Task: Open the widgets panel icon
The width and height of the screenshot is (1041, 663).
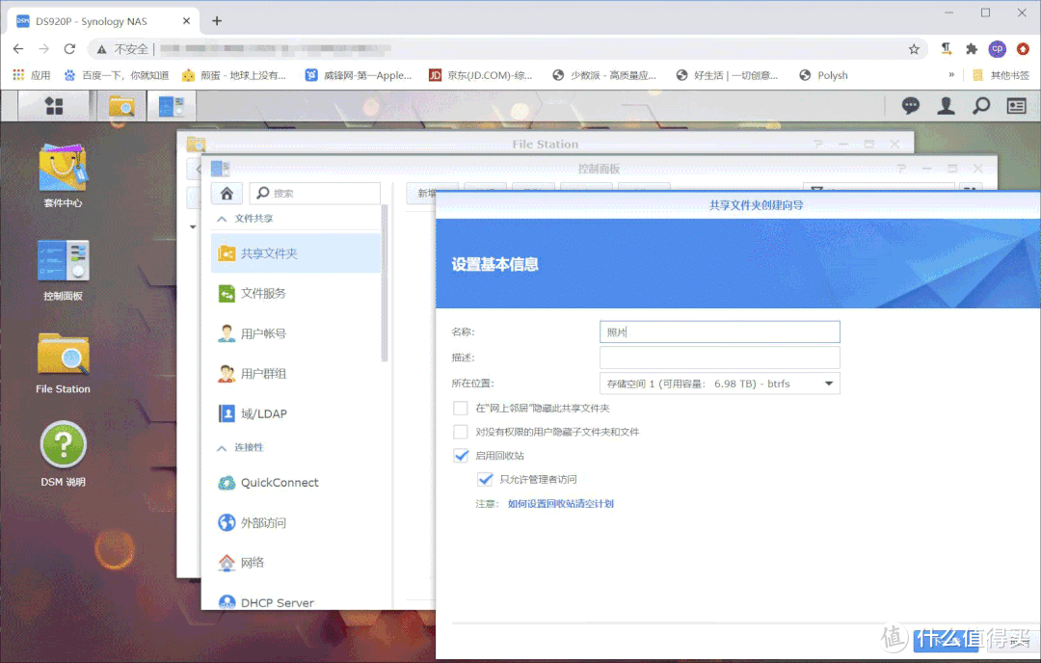Action: point(1015,105)
